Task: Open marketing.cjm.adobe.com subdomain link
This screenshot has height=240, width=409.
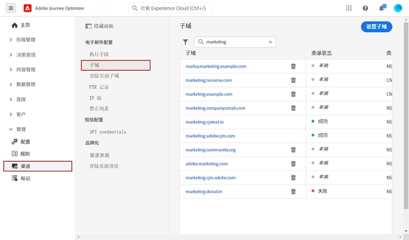Action: pos(210,177)
